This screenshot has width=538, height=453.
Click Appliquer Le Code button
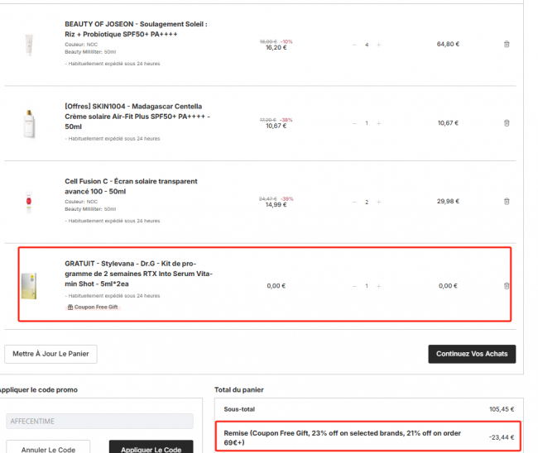coord(151,449)
